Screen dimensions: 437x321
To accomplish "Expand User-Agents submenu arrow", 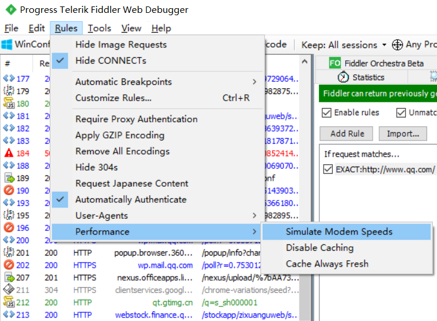I will pyautogui.click(x=254, y=215).
